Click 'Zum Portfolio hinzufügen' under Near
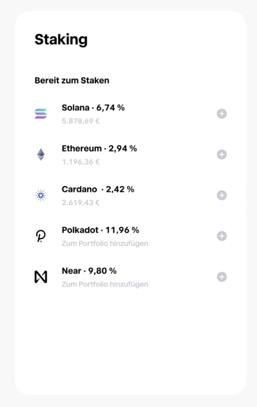 coord(104,284)
